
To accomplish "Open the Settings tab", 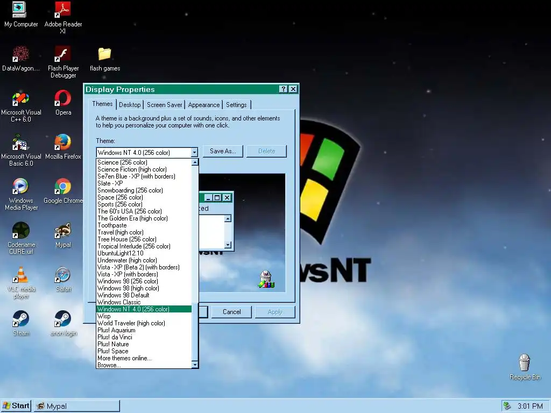I will (x=236, y=105).
